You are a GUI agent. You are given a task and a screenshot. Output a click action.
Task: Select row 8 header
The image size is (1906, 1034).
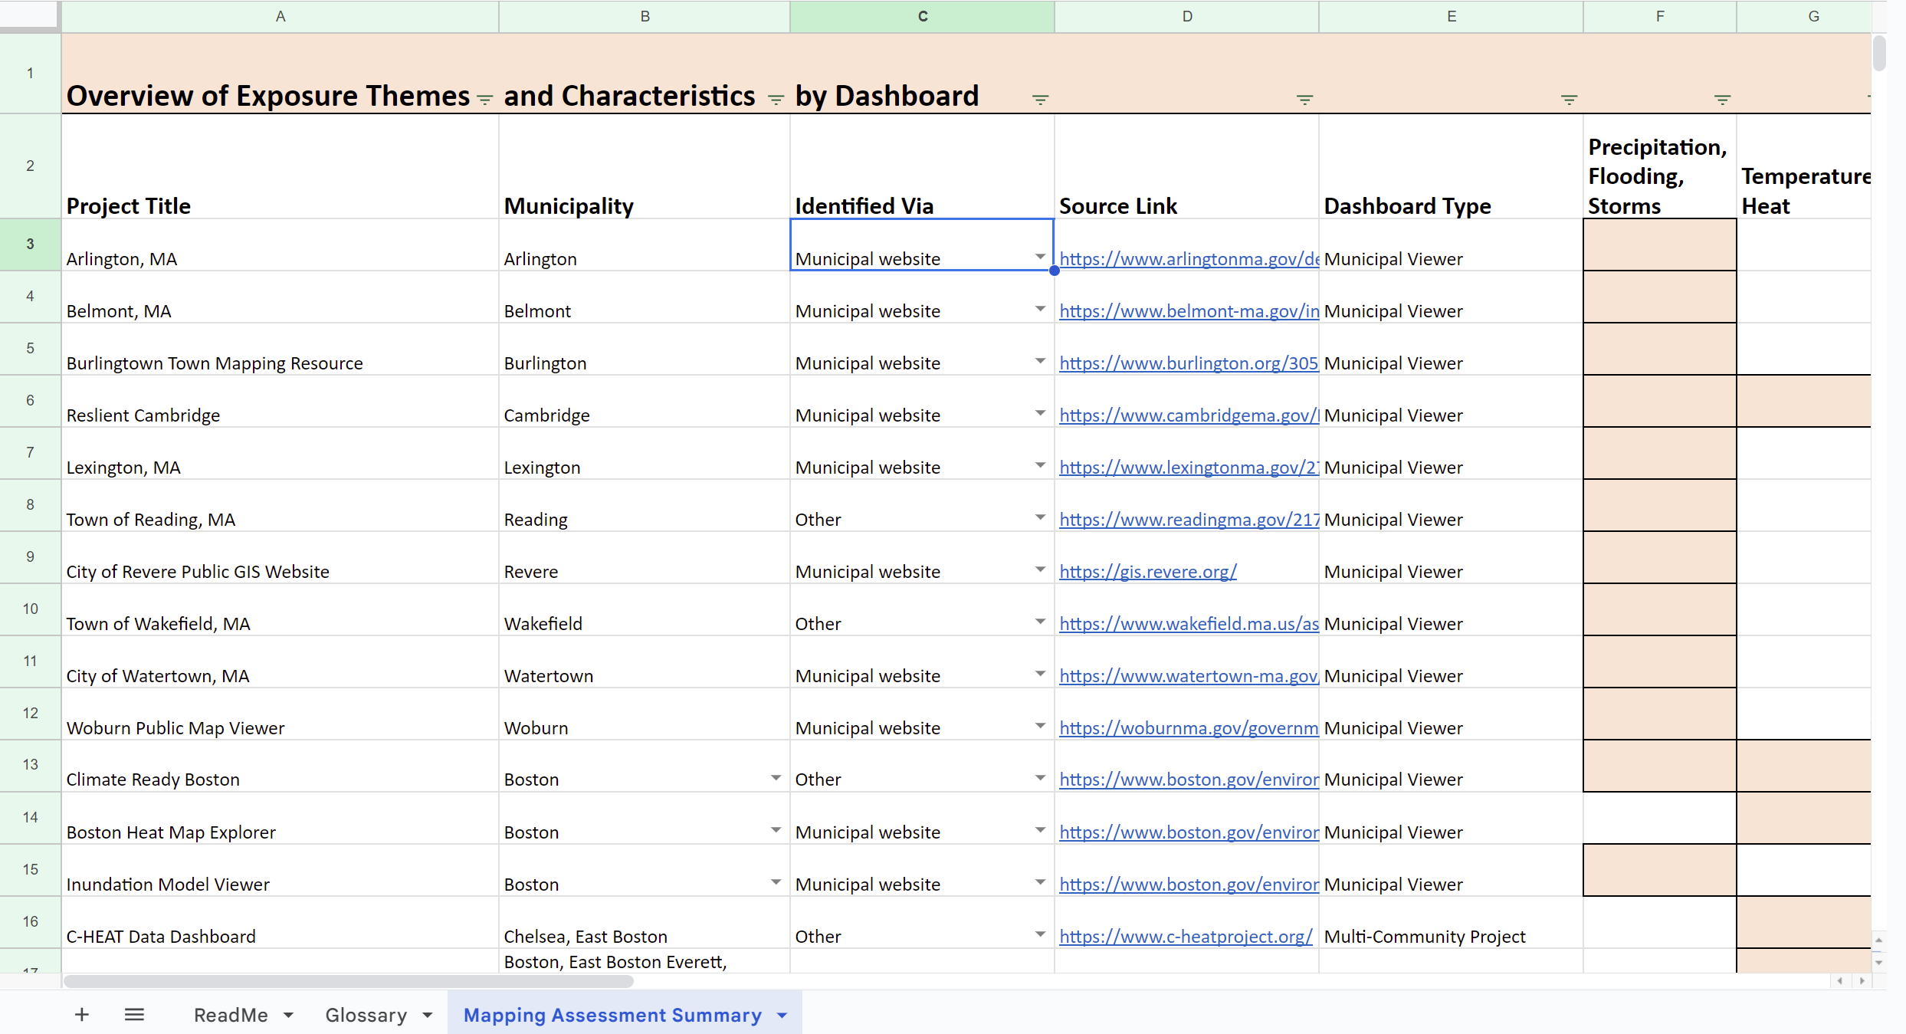(x=30, y=504)
